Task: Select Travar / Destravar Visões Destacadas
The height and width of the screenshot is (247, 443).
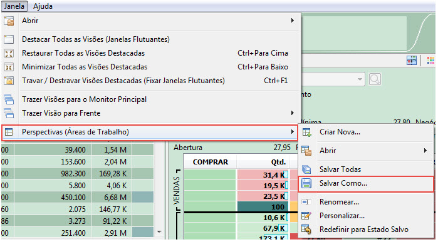Action: point(123,81)
